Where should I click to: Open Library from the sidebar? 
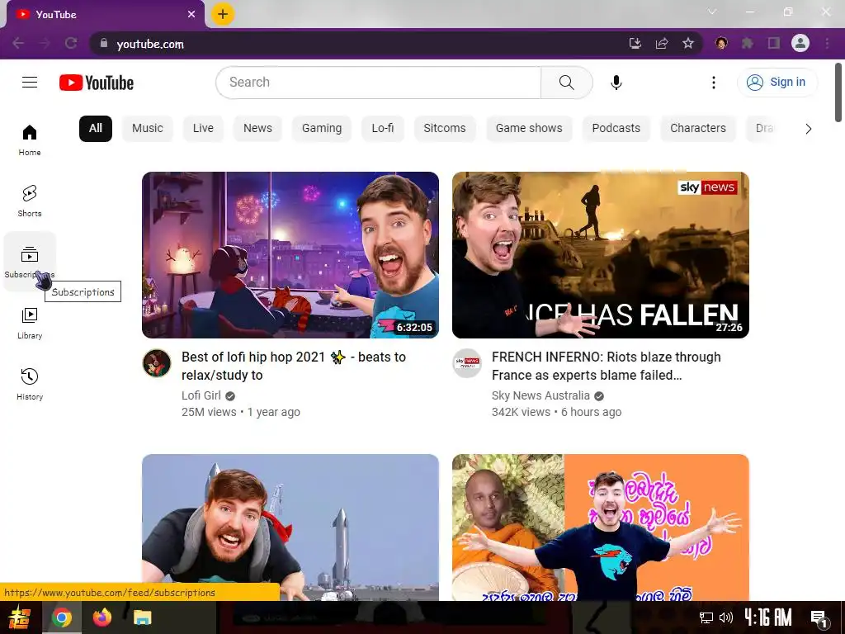(x=30, y=324)
